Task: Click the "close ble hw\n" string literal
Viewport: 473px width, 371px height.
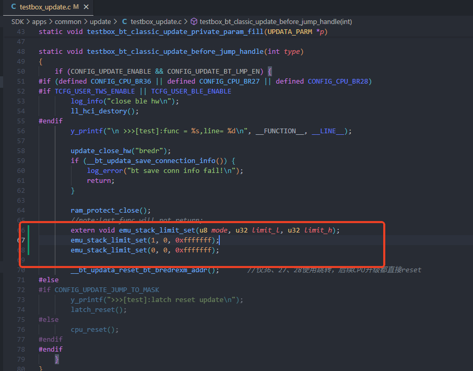Action: tap(139, 101)
